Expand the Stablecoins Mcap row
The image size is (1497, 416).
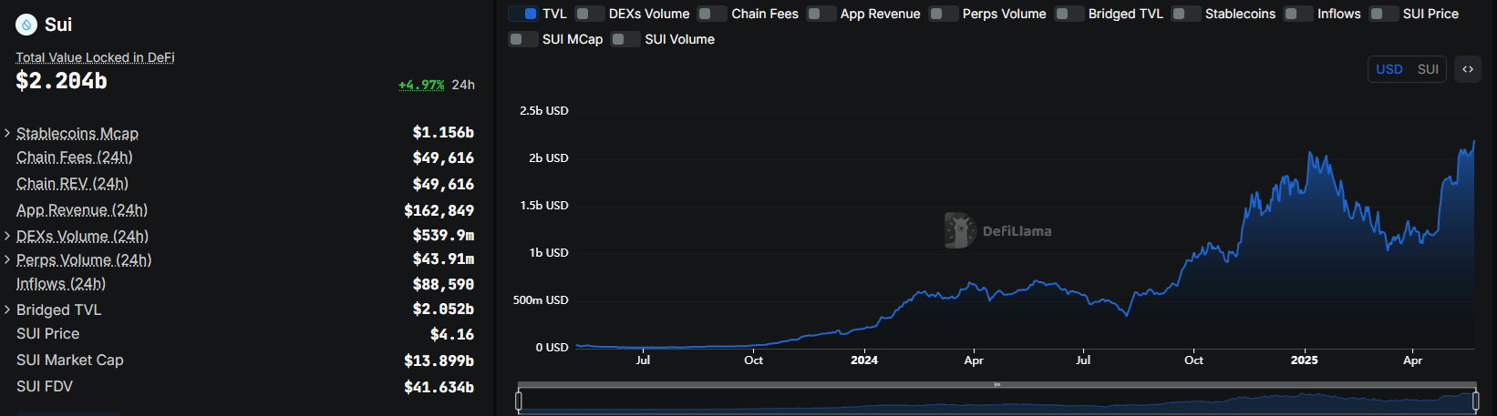point(7,133)
